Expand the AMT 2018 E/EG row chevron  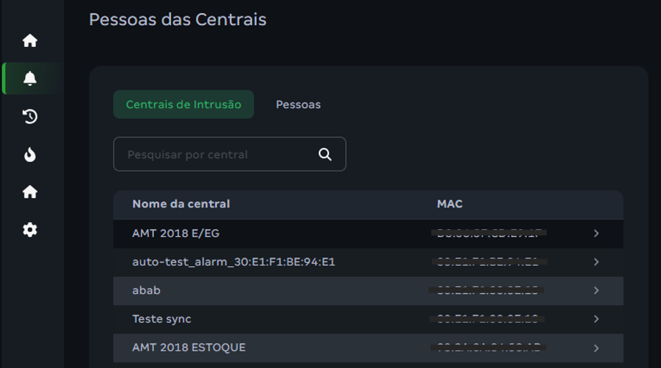point(596,233)
